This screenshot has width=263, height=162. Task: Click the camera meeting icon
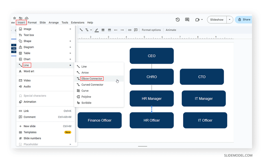coord(197,20)
